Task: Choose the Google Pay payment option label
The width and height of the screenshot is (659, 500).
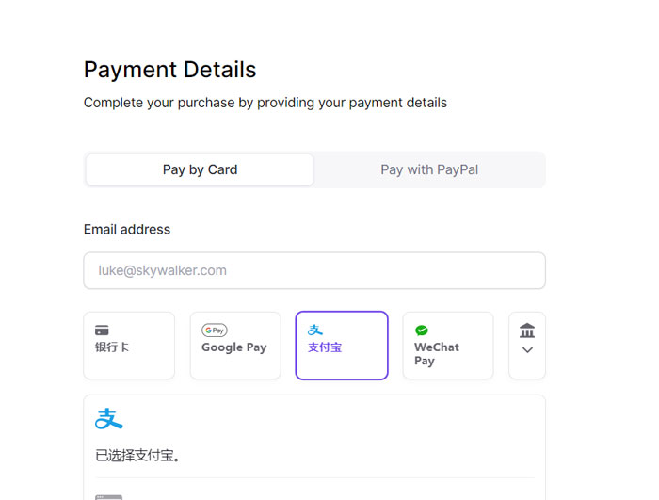Action: tap(233, 347)
